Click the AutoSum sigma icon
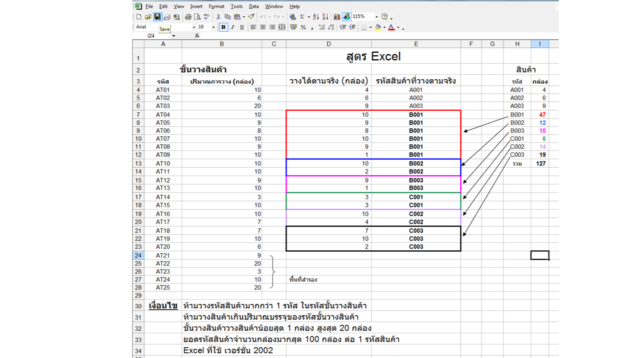 tap(302, 17)
